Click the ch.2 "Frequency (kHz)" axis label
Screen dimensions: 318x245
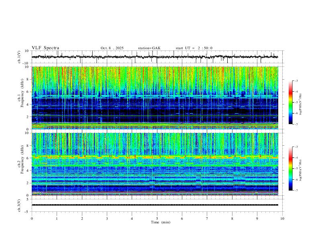pos(22,159)
